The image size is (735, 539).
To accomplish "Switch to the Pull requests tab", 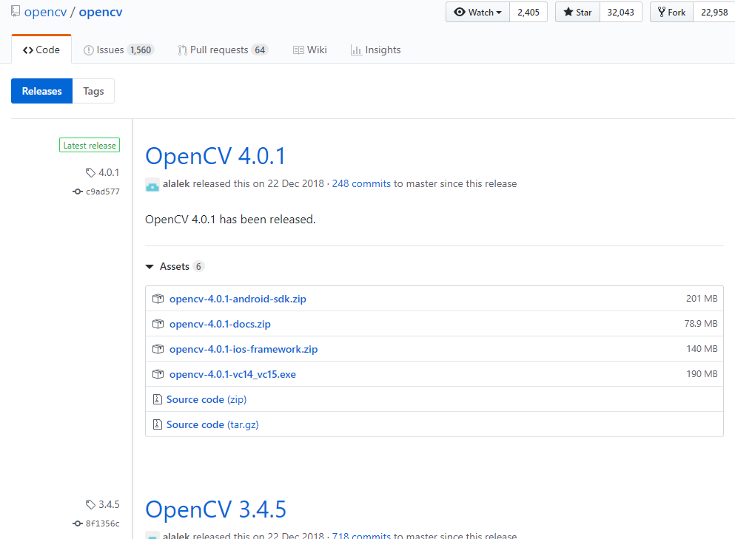I will (222, 50).
